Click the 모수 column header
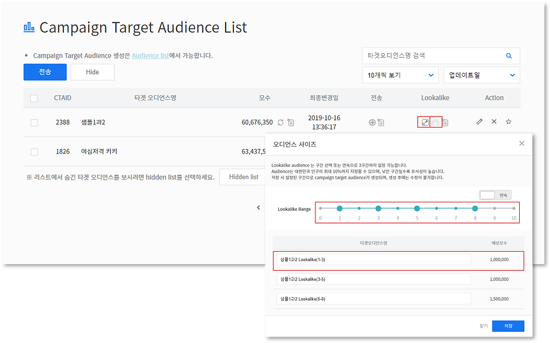550x343 pixels. coord(264,98)
